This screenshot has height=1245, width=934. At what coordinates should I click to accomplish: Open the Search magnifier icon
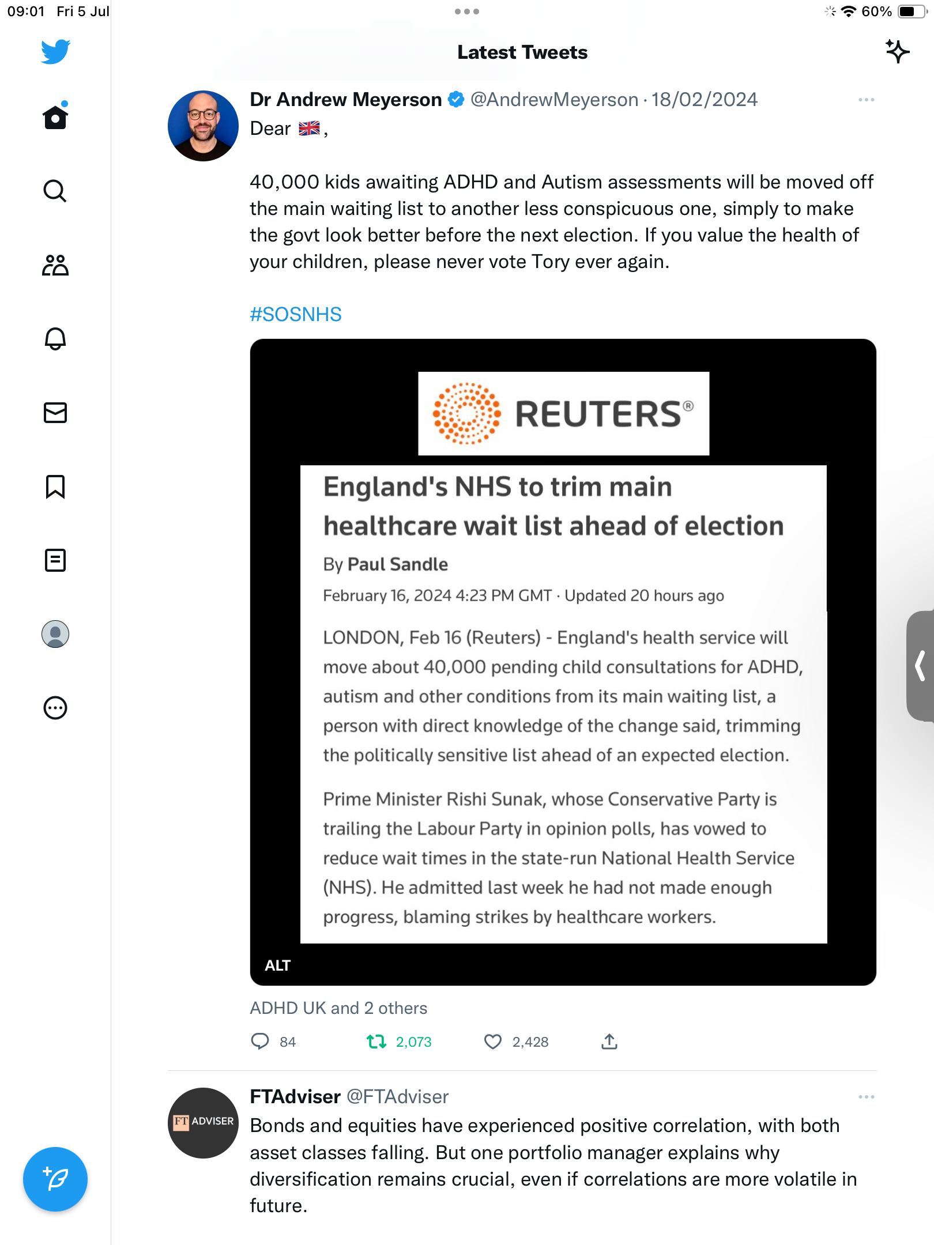tap(55, 191)
